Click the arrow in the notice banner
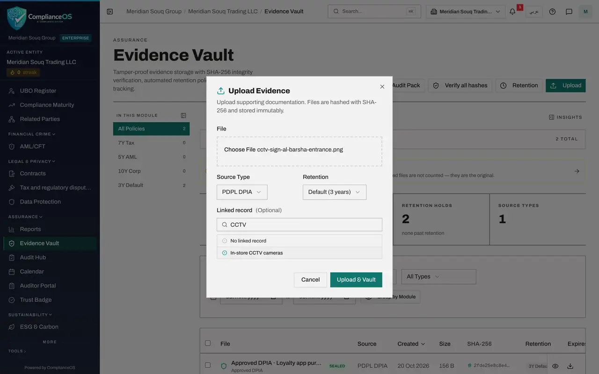This screenshot has width=599, height=374. [x=577, y=171]
